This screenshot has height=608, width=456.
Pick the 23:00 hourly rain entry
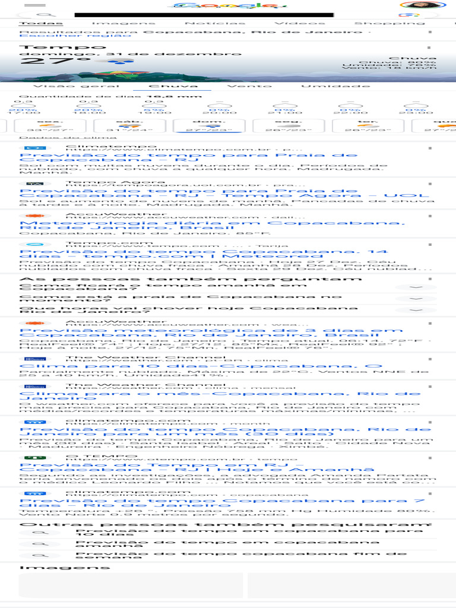(x=415, y=107)
